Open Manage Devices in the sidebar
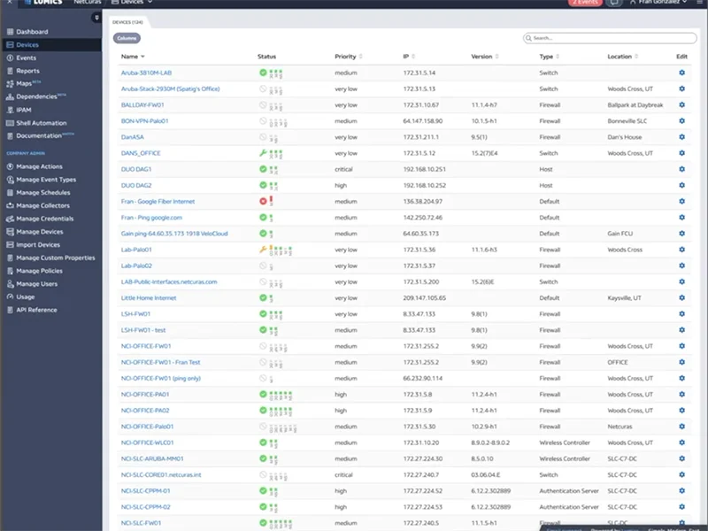This screenshot has width=708, height=531. (40, 232)
